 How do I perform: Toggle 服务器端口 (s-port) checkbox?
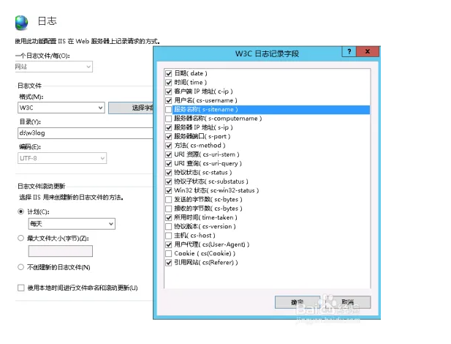169,137
